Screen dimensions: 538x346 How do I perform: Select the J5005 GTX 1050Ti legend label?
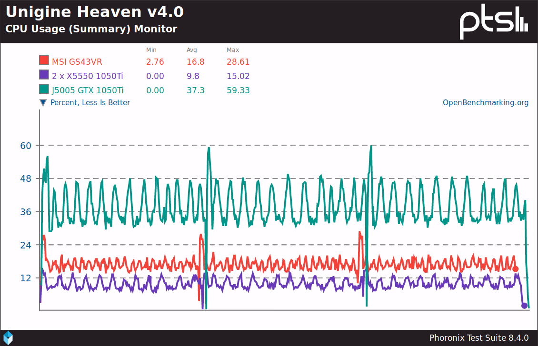click(x=88, y=90)
